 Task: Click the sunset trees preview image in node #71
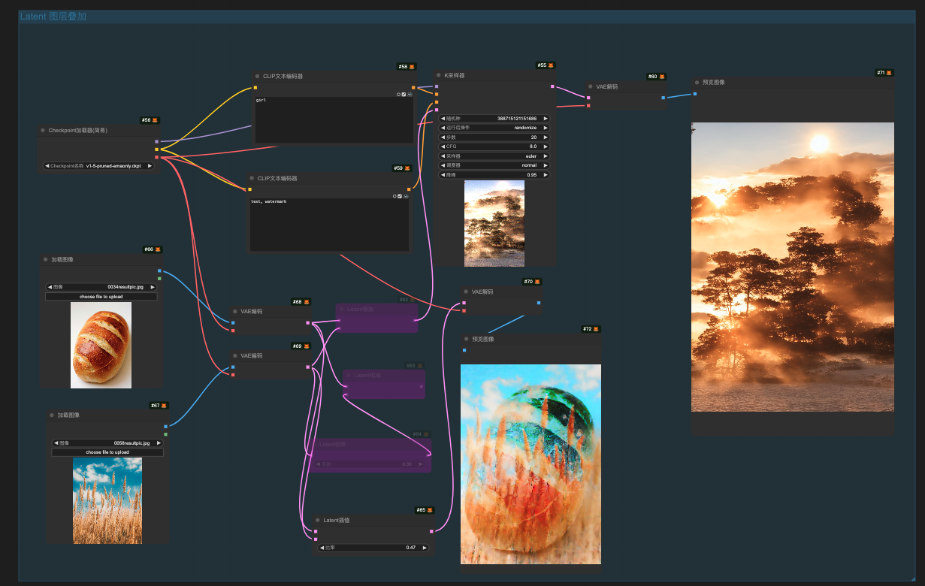[x=793, y=267]
